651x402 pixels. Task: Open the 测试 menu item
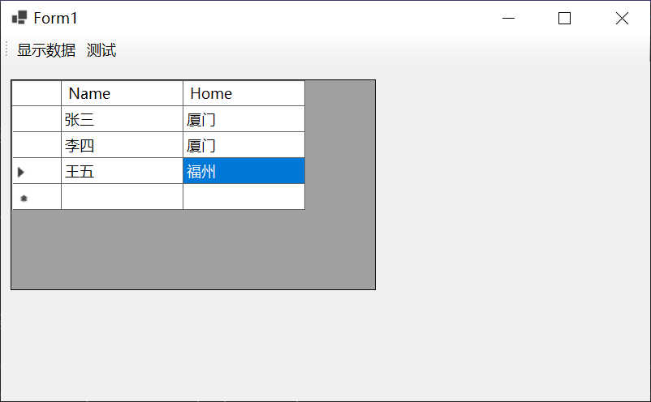point(101,50)
